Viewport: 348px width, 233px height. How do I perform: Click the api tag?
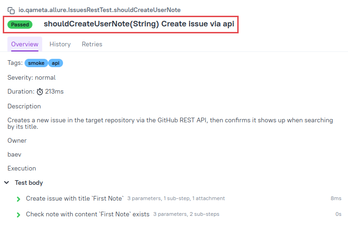tap(56, 63)
